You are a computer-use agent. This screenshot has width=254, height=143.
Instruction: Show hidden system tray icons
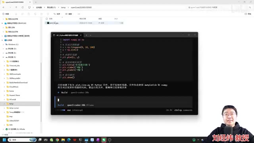(198, 140)
